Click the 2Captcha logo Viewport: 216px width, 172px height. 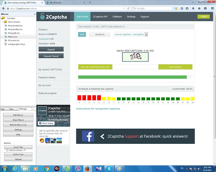[53, 16]
